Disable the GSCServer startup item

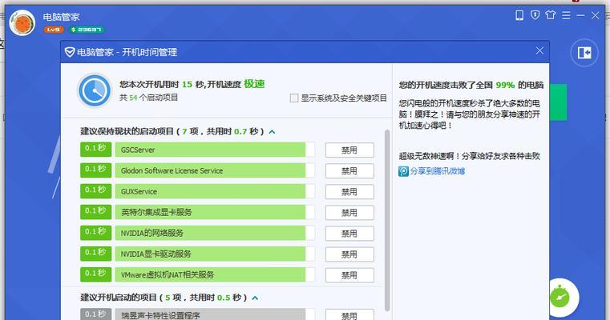coord(349,150)
